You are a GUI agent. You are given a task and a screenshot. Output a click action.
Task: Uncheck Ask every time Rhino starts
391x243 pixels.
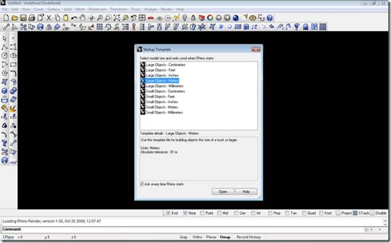(x=142, y=184)
